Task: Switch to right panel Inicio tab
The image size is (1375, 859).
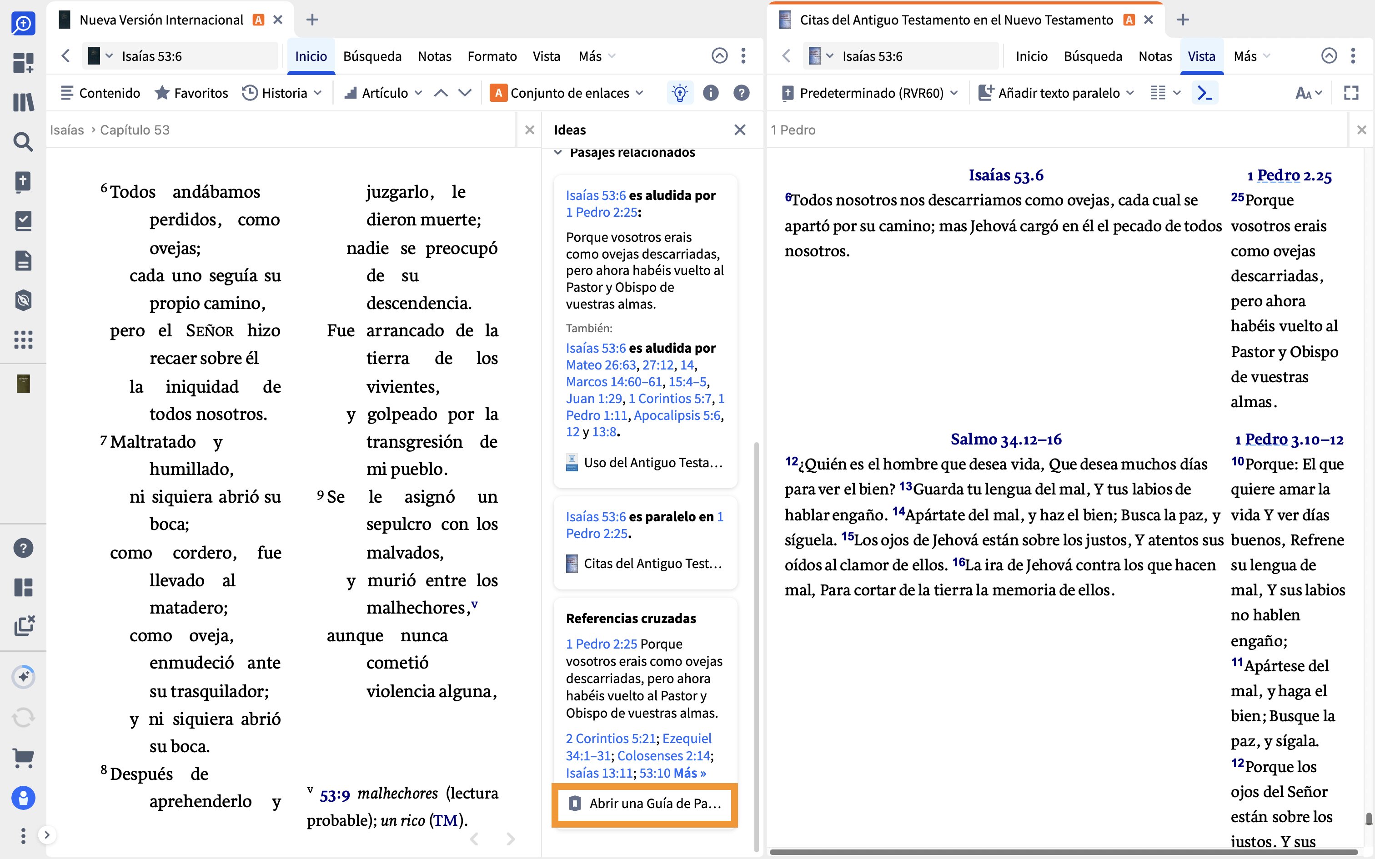Action: click(1031, 55)
